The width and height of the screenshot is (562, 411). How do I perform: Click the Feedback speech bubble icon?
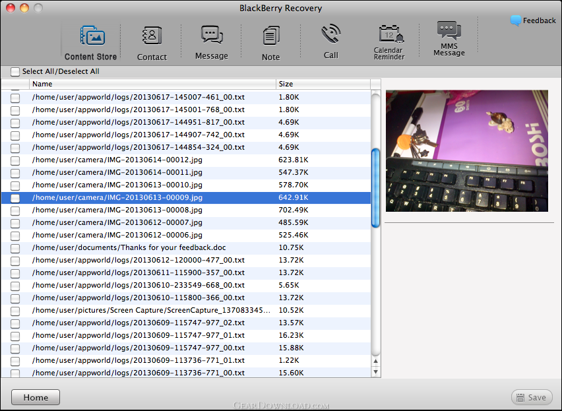click(515, 20)
